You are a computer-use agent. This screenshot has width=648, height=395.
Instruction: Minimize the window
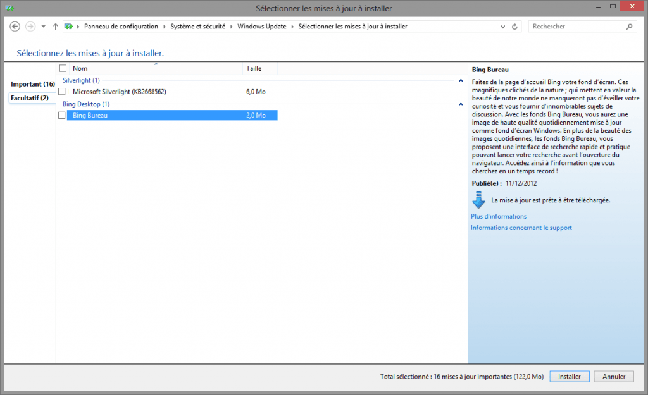pyautogui.click(x=599, y=7)
